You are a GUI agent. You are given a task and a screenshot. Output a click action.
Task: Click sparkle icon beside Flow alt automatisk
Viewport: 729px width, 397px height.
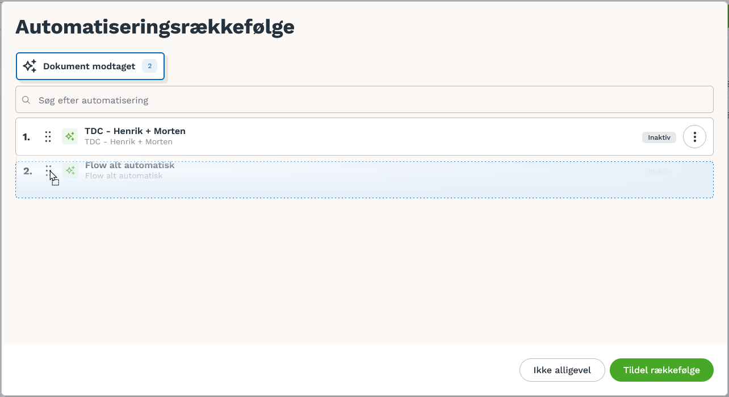click(x=70, y=170)
